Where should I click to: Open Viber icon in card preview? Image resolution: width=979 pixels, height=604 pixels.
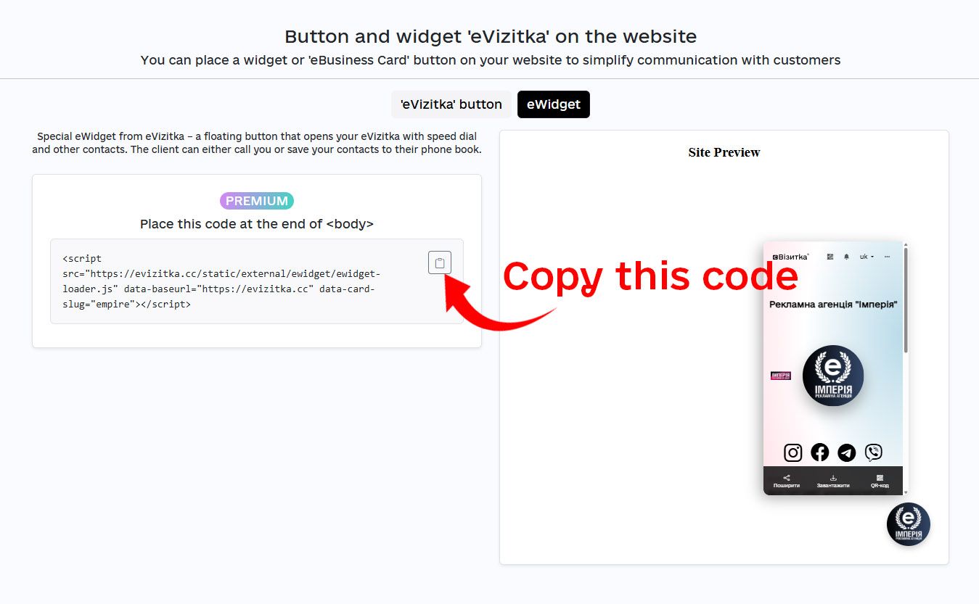pyautogui.click(x=874, y=452)
